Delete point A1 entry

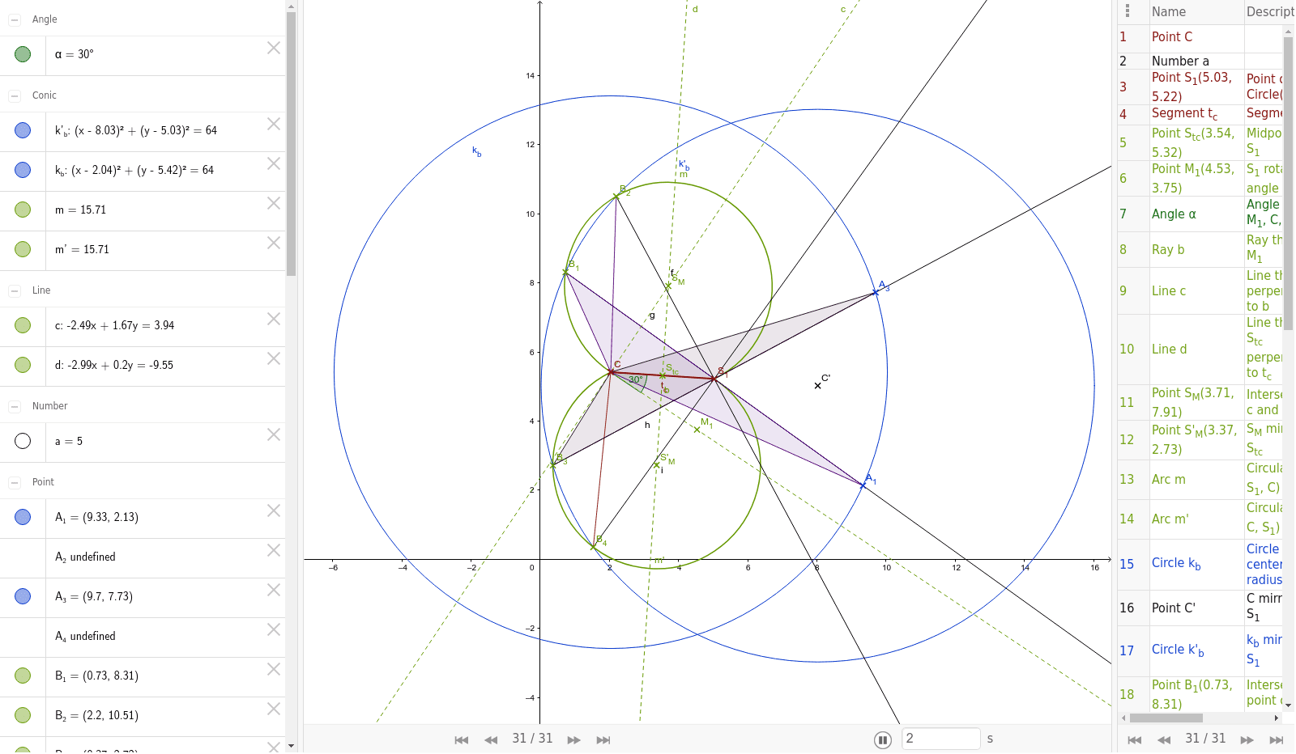pos(274,510)
